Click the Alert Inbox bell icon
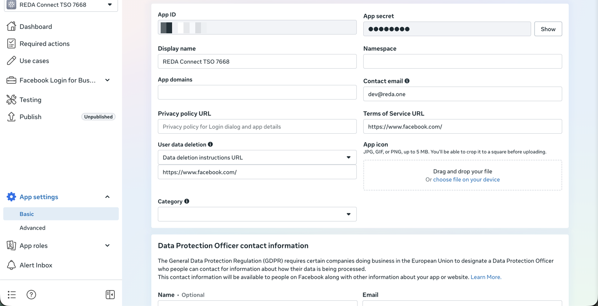This screenshot has width=598, height=306. [11, 265]
